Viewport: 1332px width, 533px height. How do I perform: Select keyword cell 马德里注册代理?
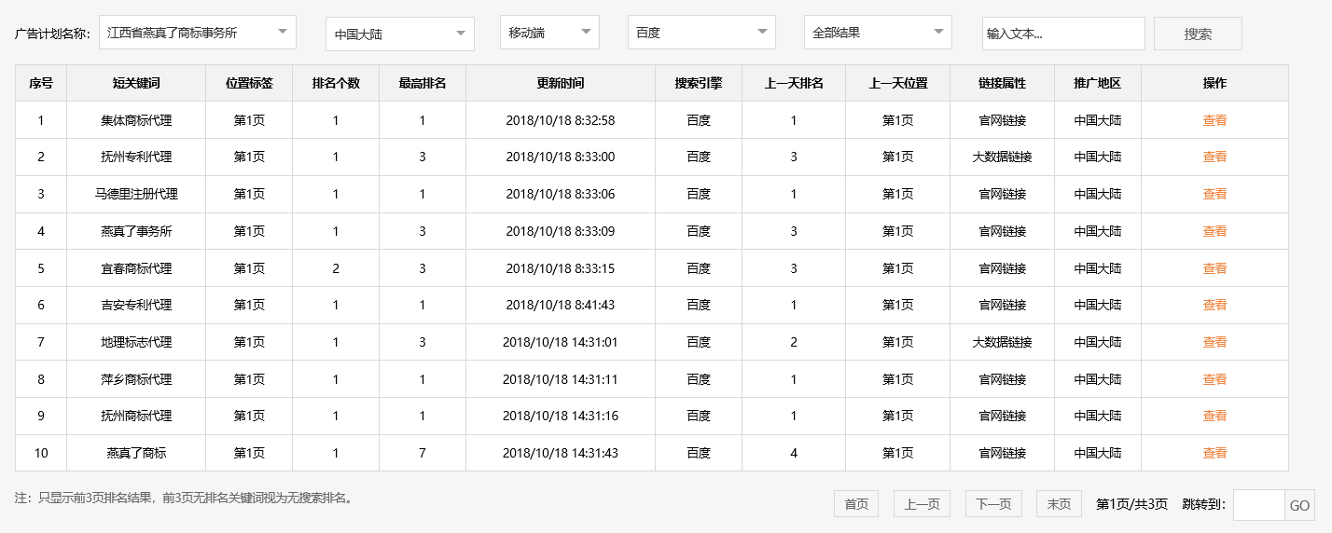(136, 194)
